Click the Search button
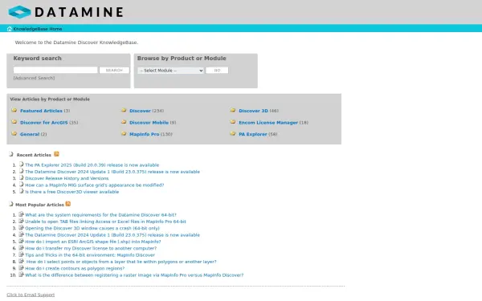Image resolution: width=482 pixels, height=301 pixels. (x=114, y=71)
